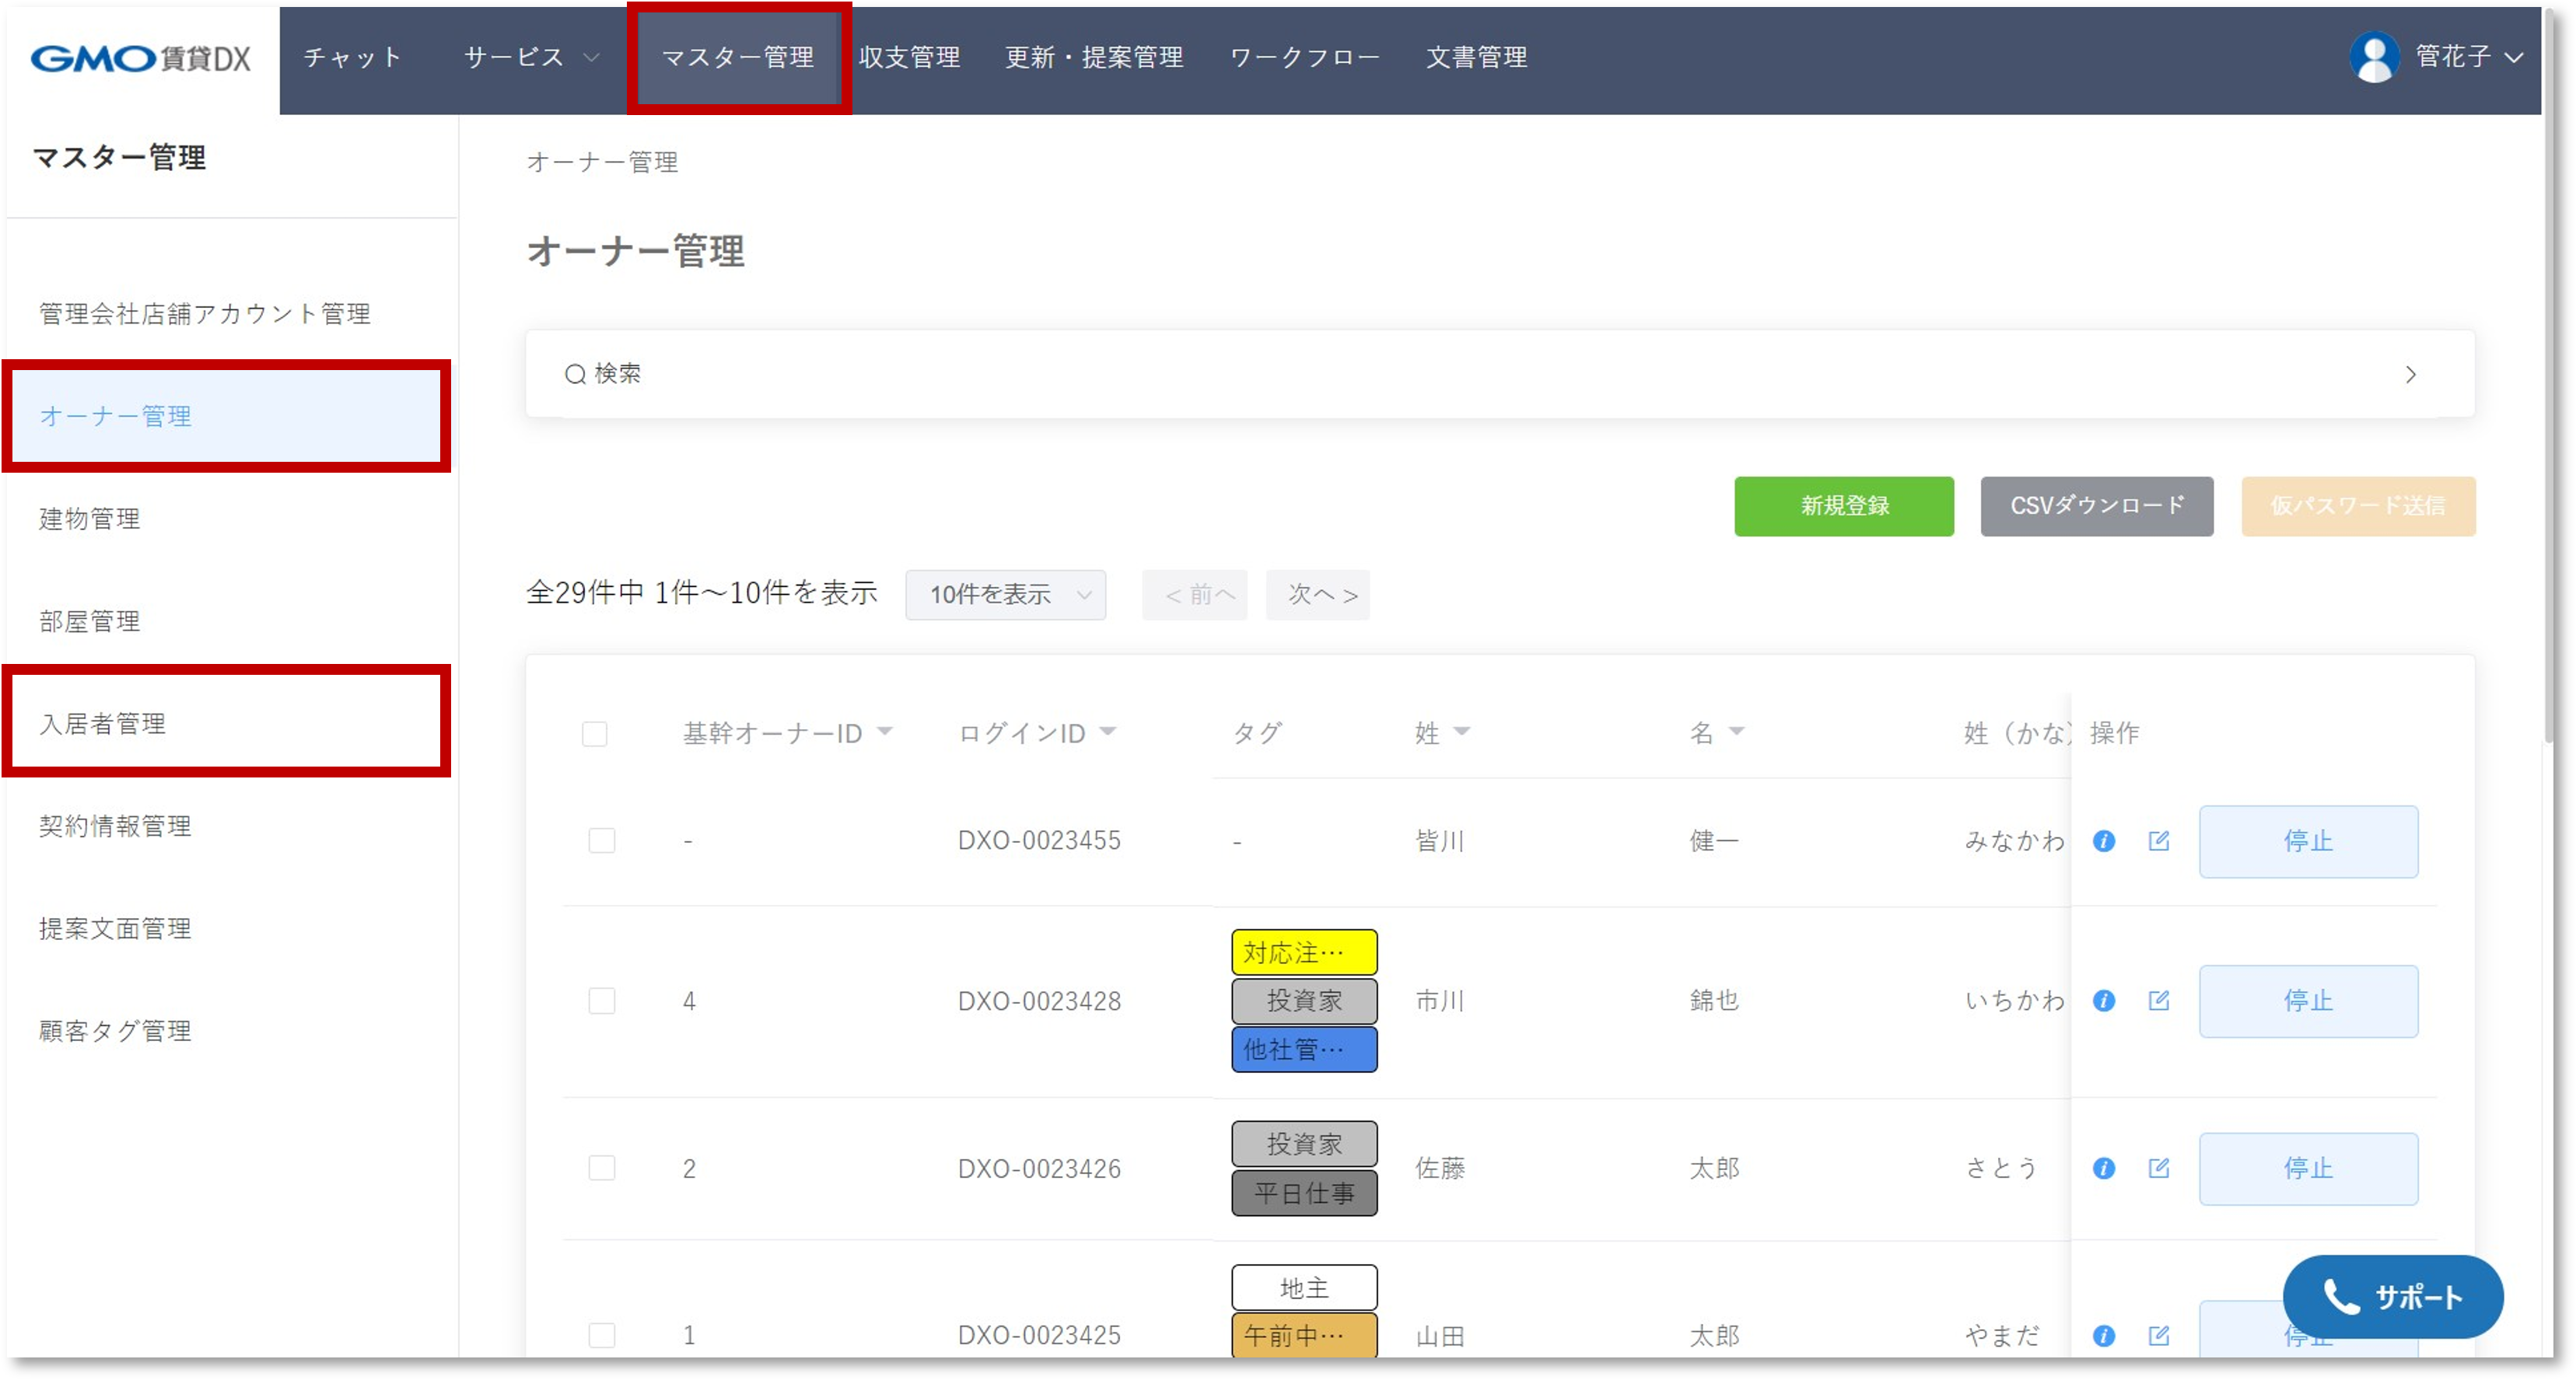Open info icon for 市川 錦也 row
Screen dimensions: 2576x1380
2104,1001
